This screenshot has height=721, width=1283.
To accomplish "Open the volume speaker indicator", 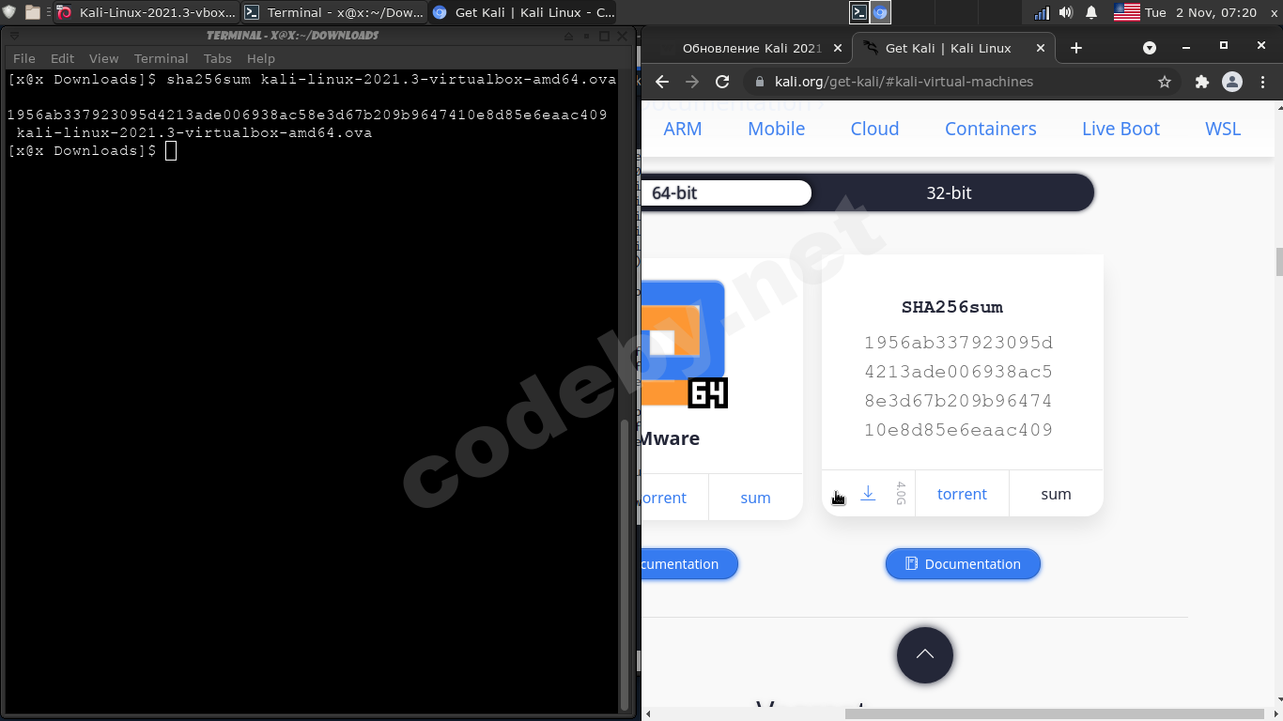I will pyautogui.click(x=1066, y=12).
